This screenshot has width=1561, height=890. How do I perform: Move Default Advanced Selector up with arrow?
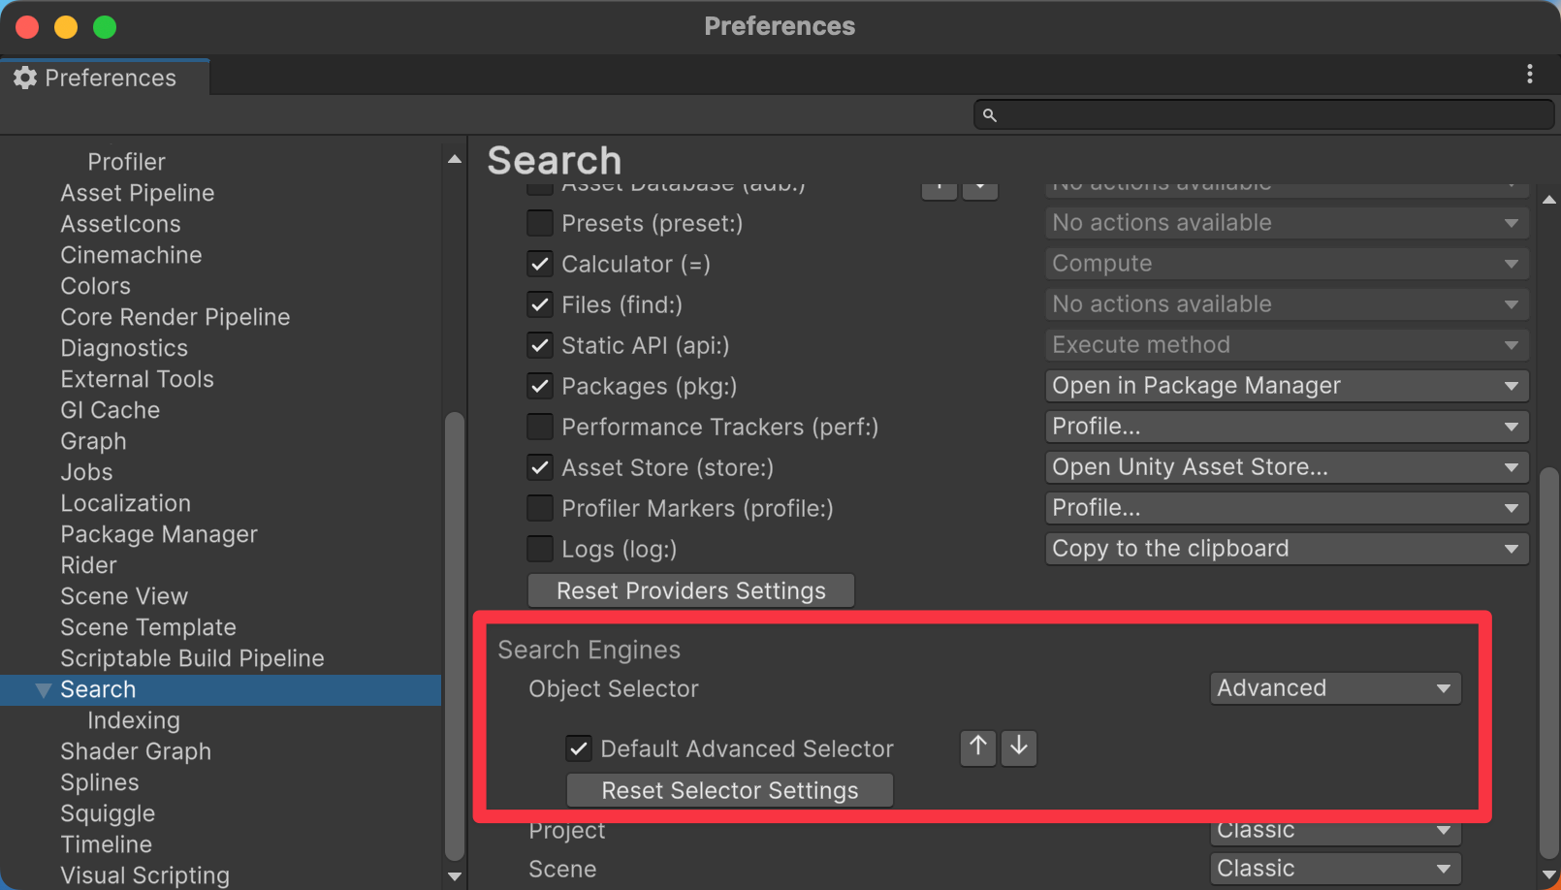pyautogui.click(x=978, y=747)
